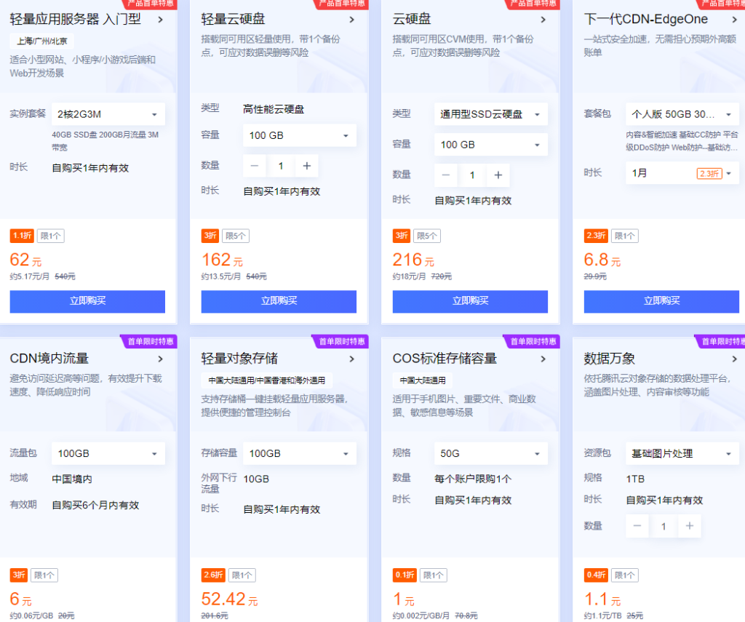
Task: Open 轻量对象存储 card arrow
Action: pyautogui.click(x=352, y=359)
